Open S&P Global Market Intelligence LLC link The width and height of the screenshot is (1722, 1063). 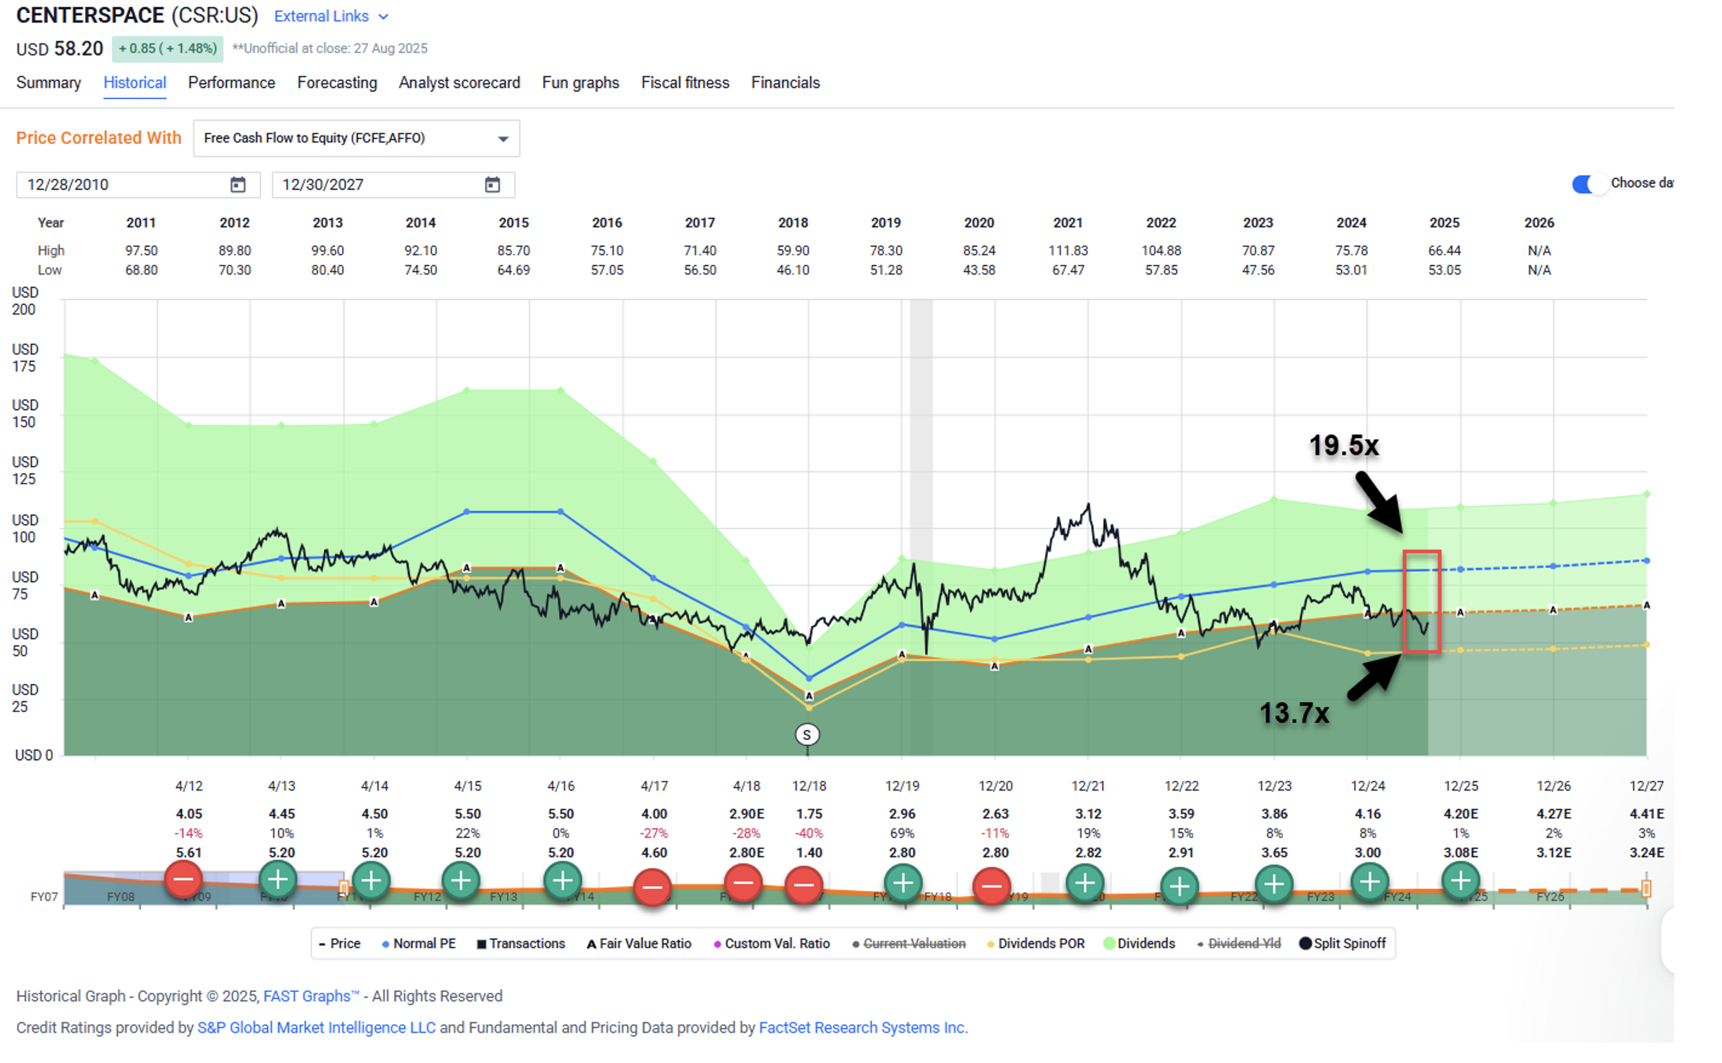point(317,1029)
